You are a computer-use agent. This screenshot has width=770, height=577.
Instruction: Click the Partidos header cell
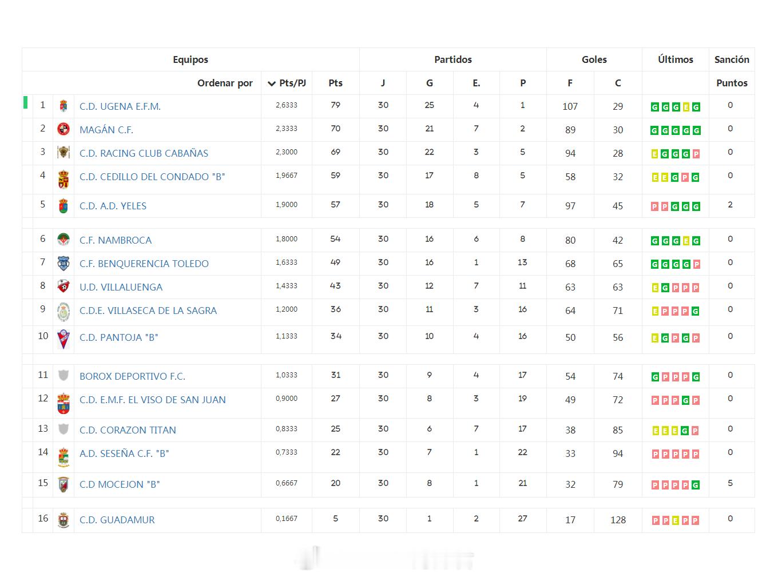click(x=453, y=59)
